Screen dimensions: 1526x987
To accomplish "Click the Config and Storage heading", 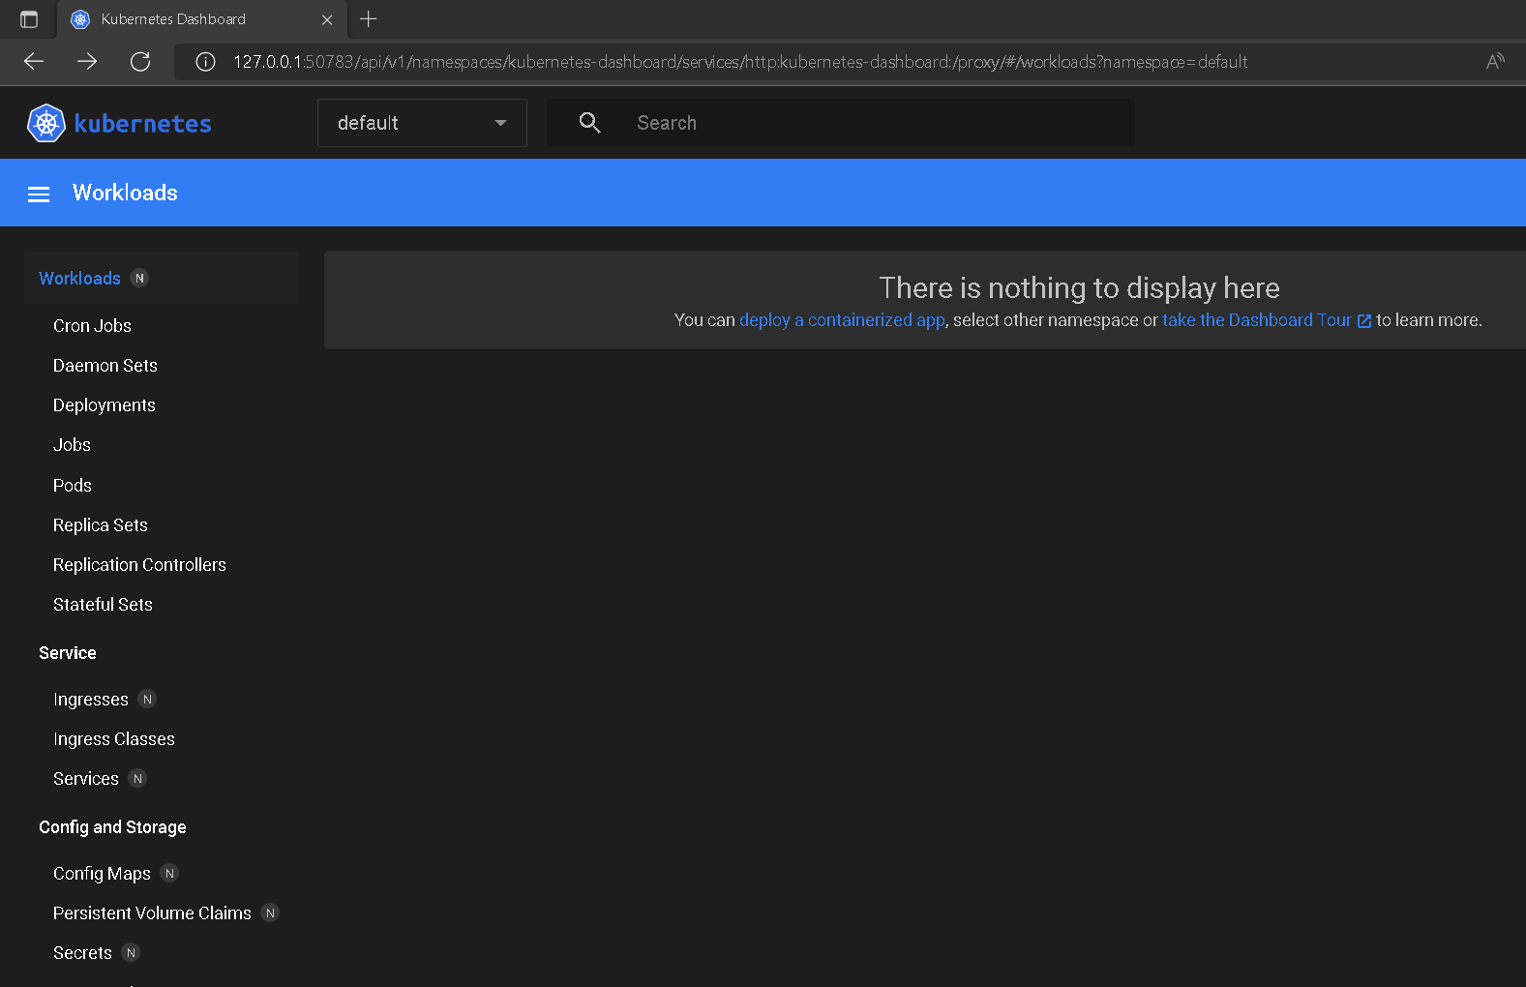I will point(112,827).
